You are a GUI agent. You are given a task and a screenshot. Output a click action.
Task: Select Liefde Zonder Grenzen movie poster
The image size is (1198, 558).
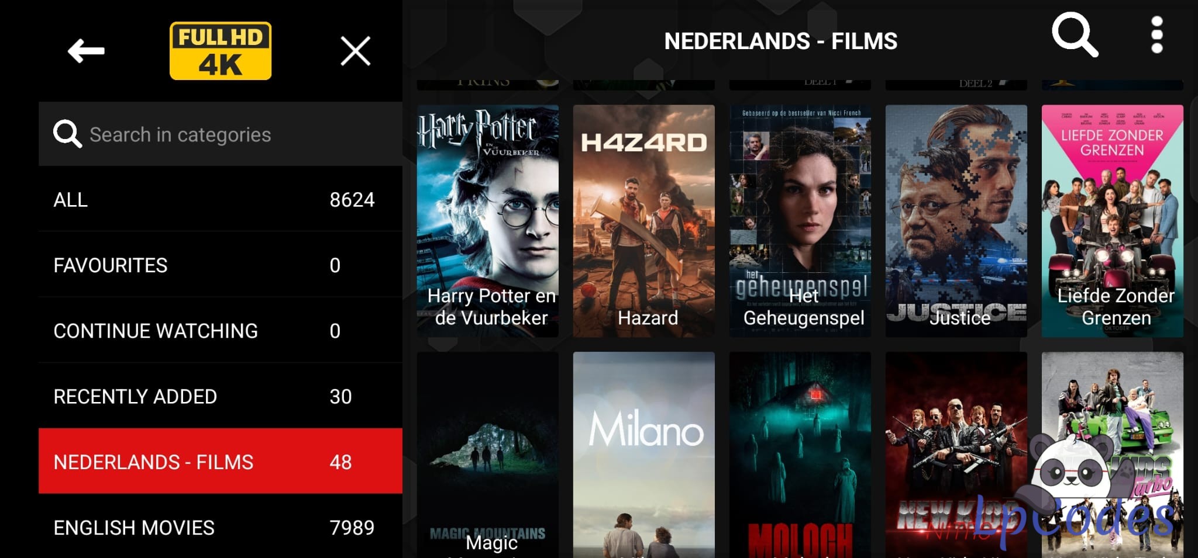(1113, 221)
